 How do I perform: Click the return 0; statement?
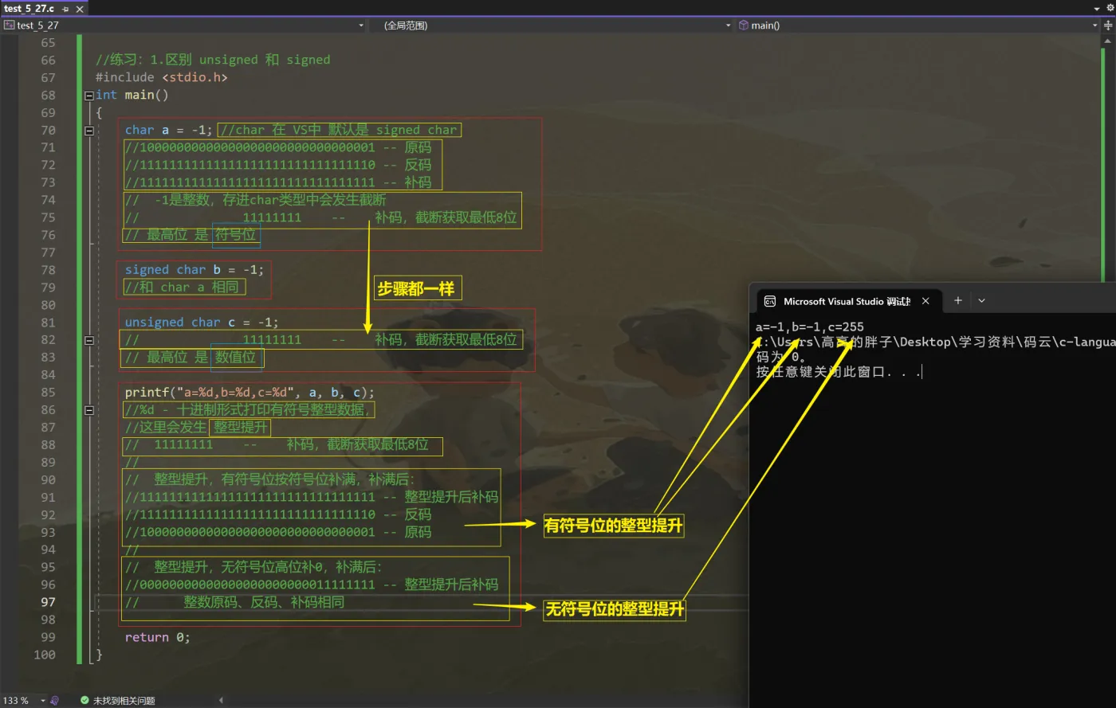coord(158,637)
